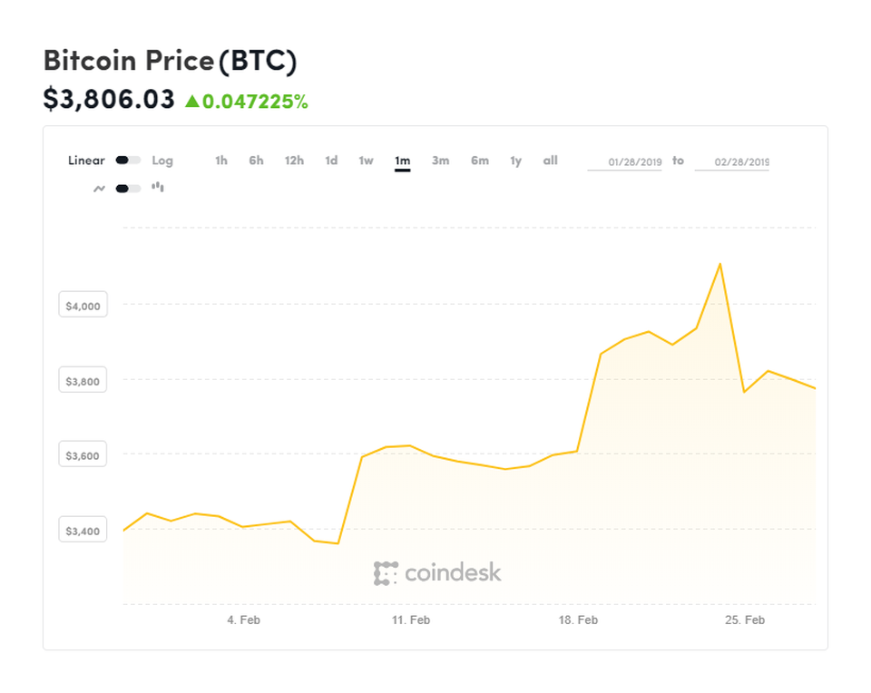Click the Log scale label
Viewport: 871px width, 693px height.
point(162,161)
